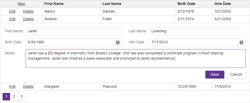Go to page 3 of the grid
The width and height of the screenshot is (250, 103).
[21, 97]
